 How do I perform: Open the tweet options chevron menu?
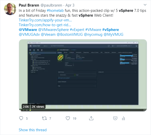(145, 5)
